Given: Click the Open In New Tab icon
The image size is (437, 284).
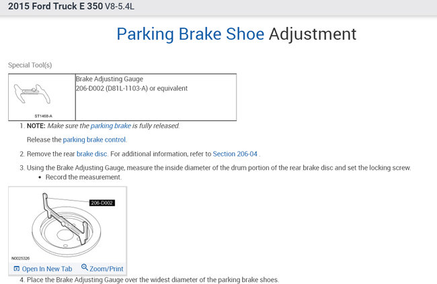Looking at the screenshot, I should pos(17,269).
